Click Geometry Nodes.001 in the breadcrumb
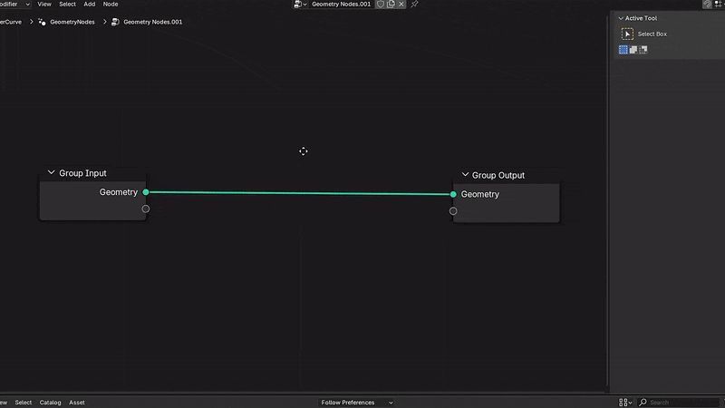 152,22
